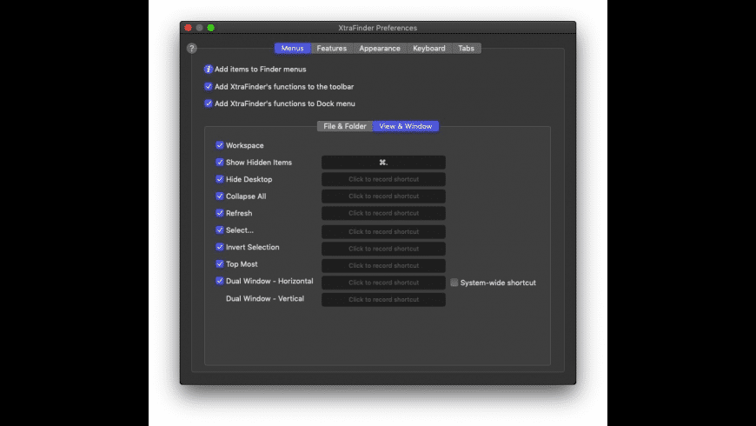Record a shortcut for Hide Desktop
756x426 pixels.
[x=383, y=179]
